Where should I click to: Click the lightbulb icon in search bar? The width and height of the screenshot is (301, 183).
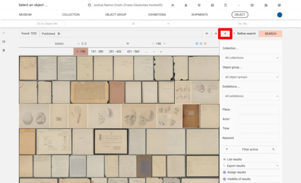coord(225,34)
